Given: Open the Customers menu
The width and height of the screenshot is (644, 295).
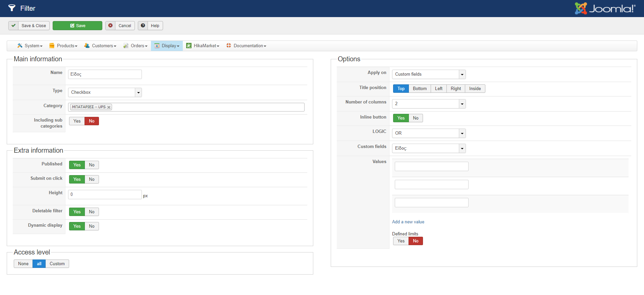Looking at the screenshot, I should tap(100, 46).
